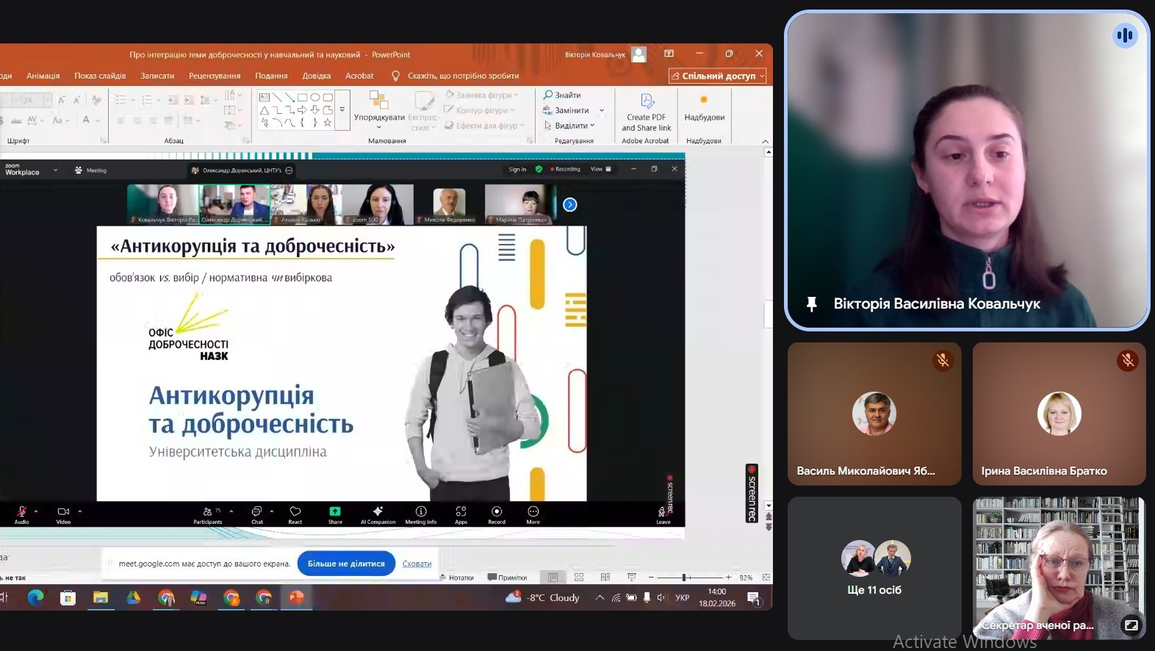The height and width of the screenshot is (651, 1155).
Task: Click PowerPoint icon in the taskbar
Action: 296,598
